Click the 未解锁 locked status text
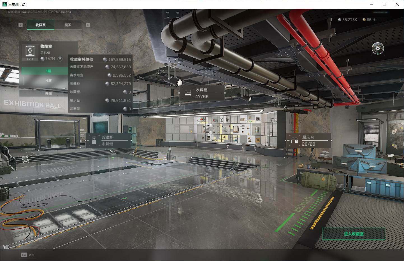This screenshot has width=404, height=261. click(107, 144)
